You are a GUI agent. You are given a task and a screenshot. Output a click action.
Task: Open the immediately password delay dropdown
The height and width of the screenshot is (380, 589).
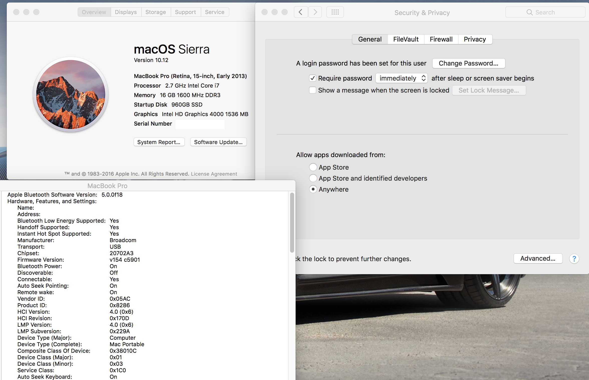402,78
